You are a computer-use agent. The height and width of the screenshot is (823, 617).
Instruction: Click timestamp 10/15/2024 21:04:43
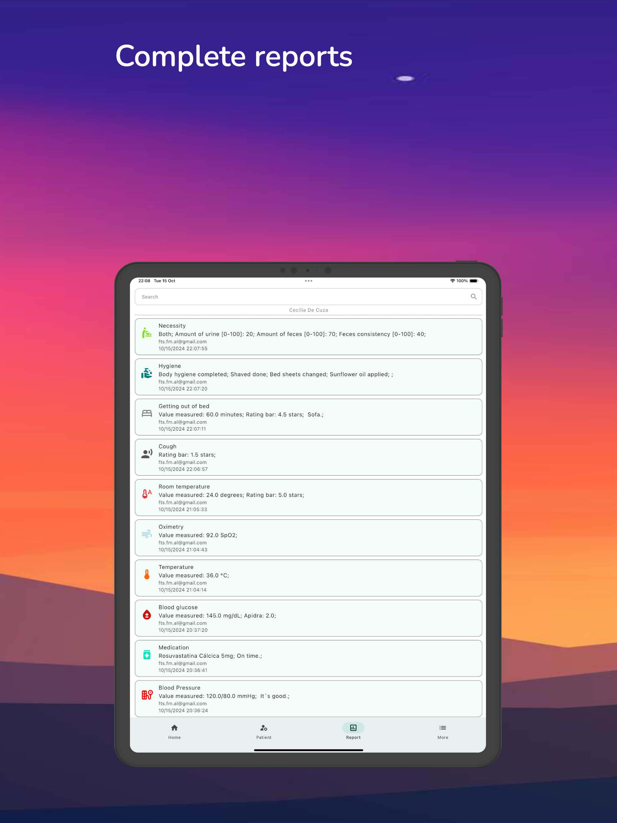coord(183,550)
